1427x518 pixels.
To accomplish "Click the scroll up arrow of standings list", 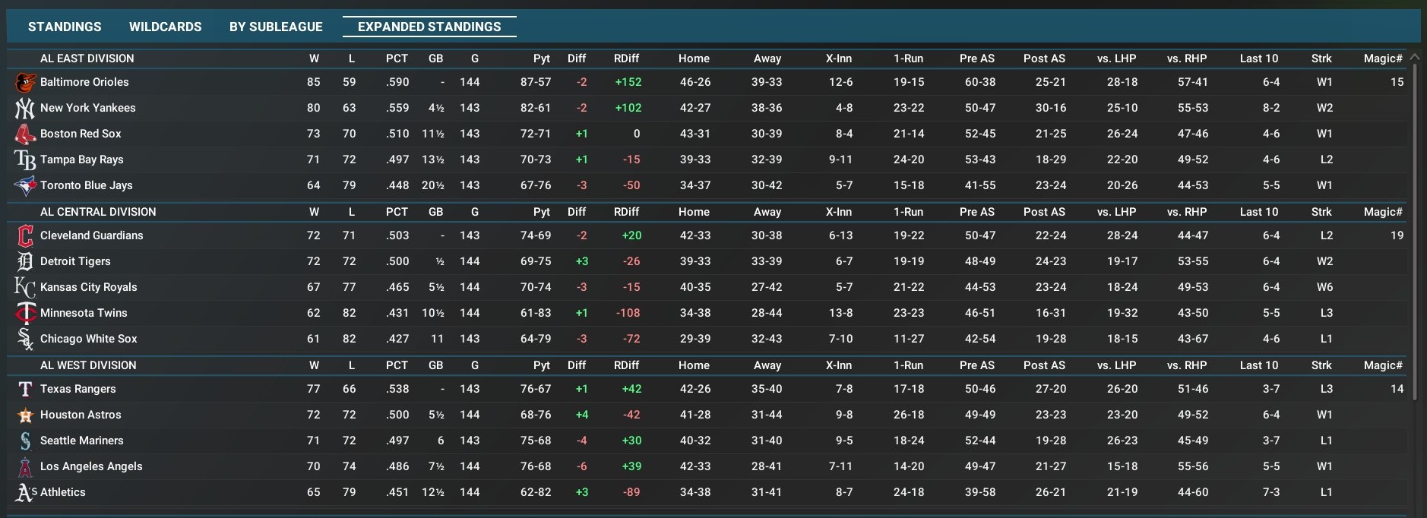I will [x=1414, y=57].
